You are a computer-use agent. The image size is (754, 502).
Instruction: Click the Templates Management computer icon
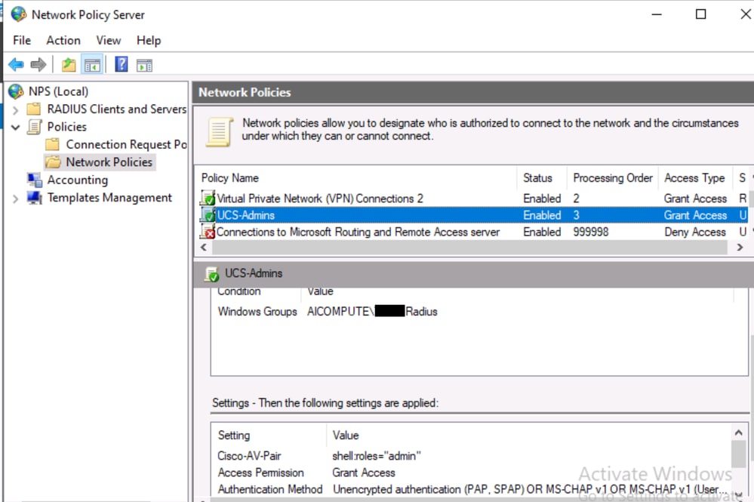tap(34, 198)
